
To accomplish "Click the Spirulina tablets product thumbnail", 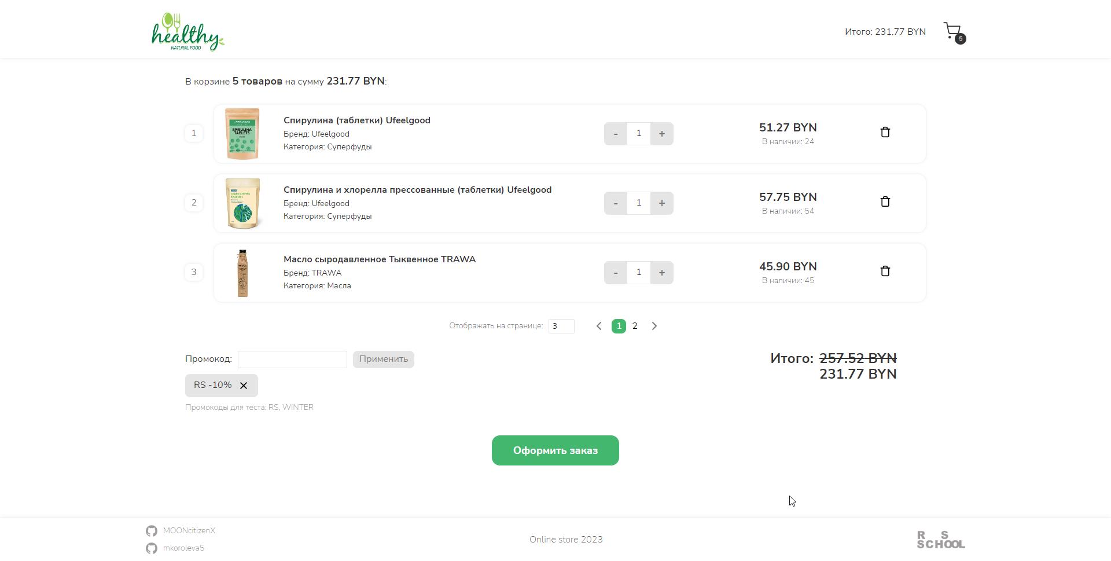I will click(x=242, y=134).
